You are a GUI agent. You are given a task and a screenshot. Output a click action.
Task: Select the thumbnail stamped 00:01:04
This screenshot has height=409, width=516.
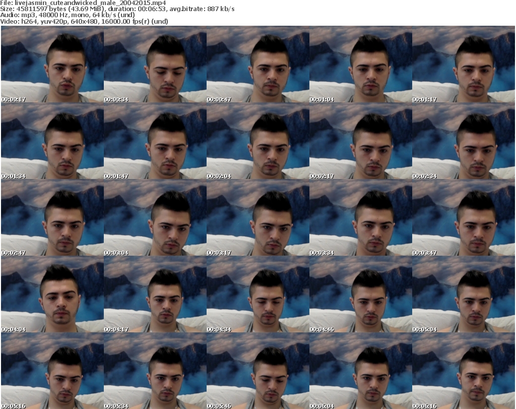coord(360,64)
